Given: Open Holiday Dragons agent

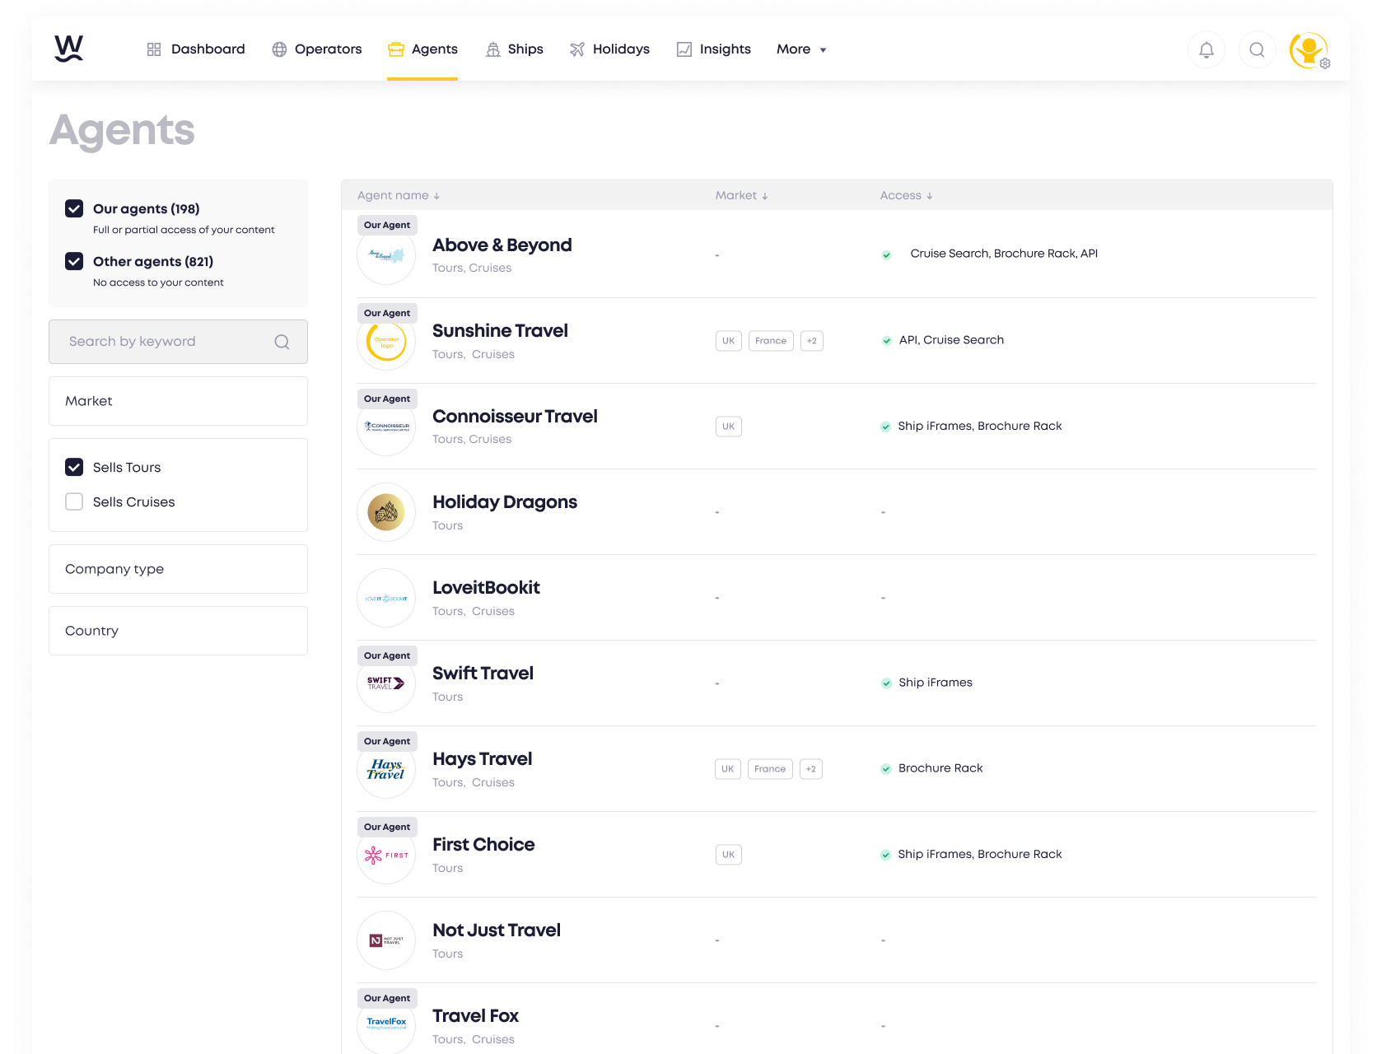Looking at the screenshot, I should coord(505,502).
